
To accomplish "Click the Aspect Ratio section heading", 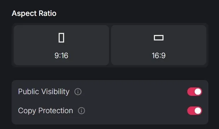I will [x=34, y=13].
